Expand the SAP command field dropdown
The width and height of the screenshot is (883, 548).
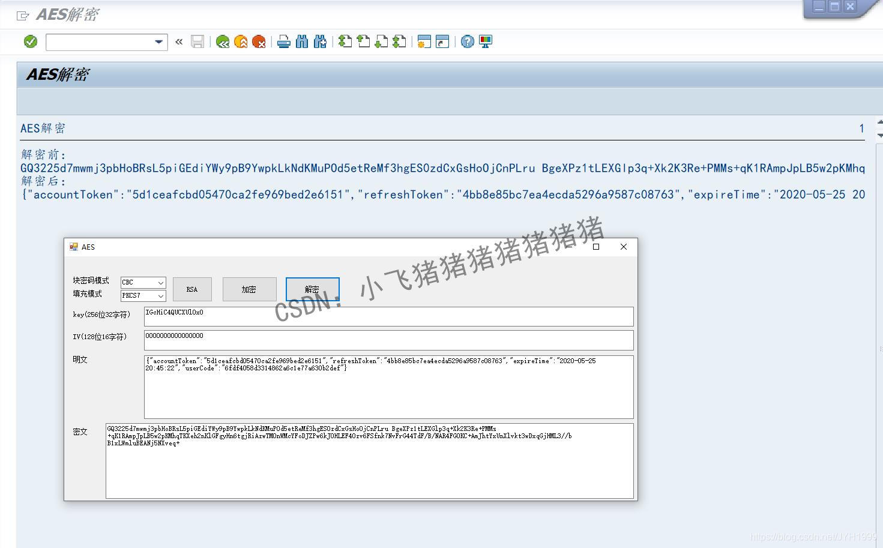(x=158, y=42)
